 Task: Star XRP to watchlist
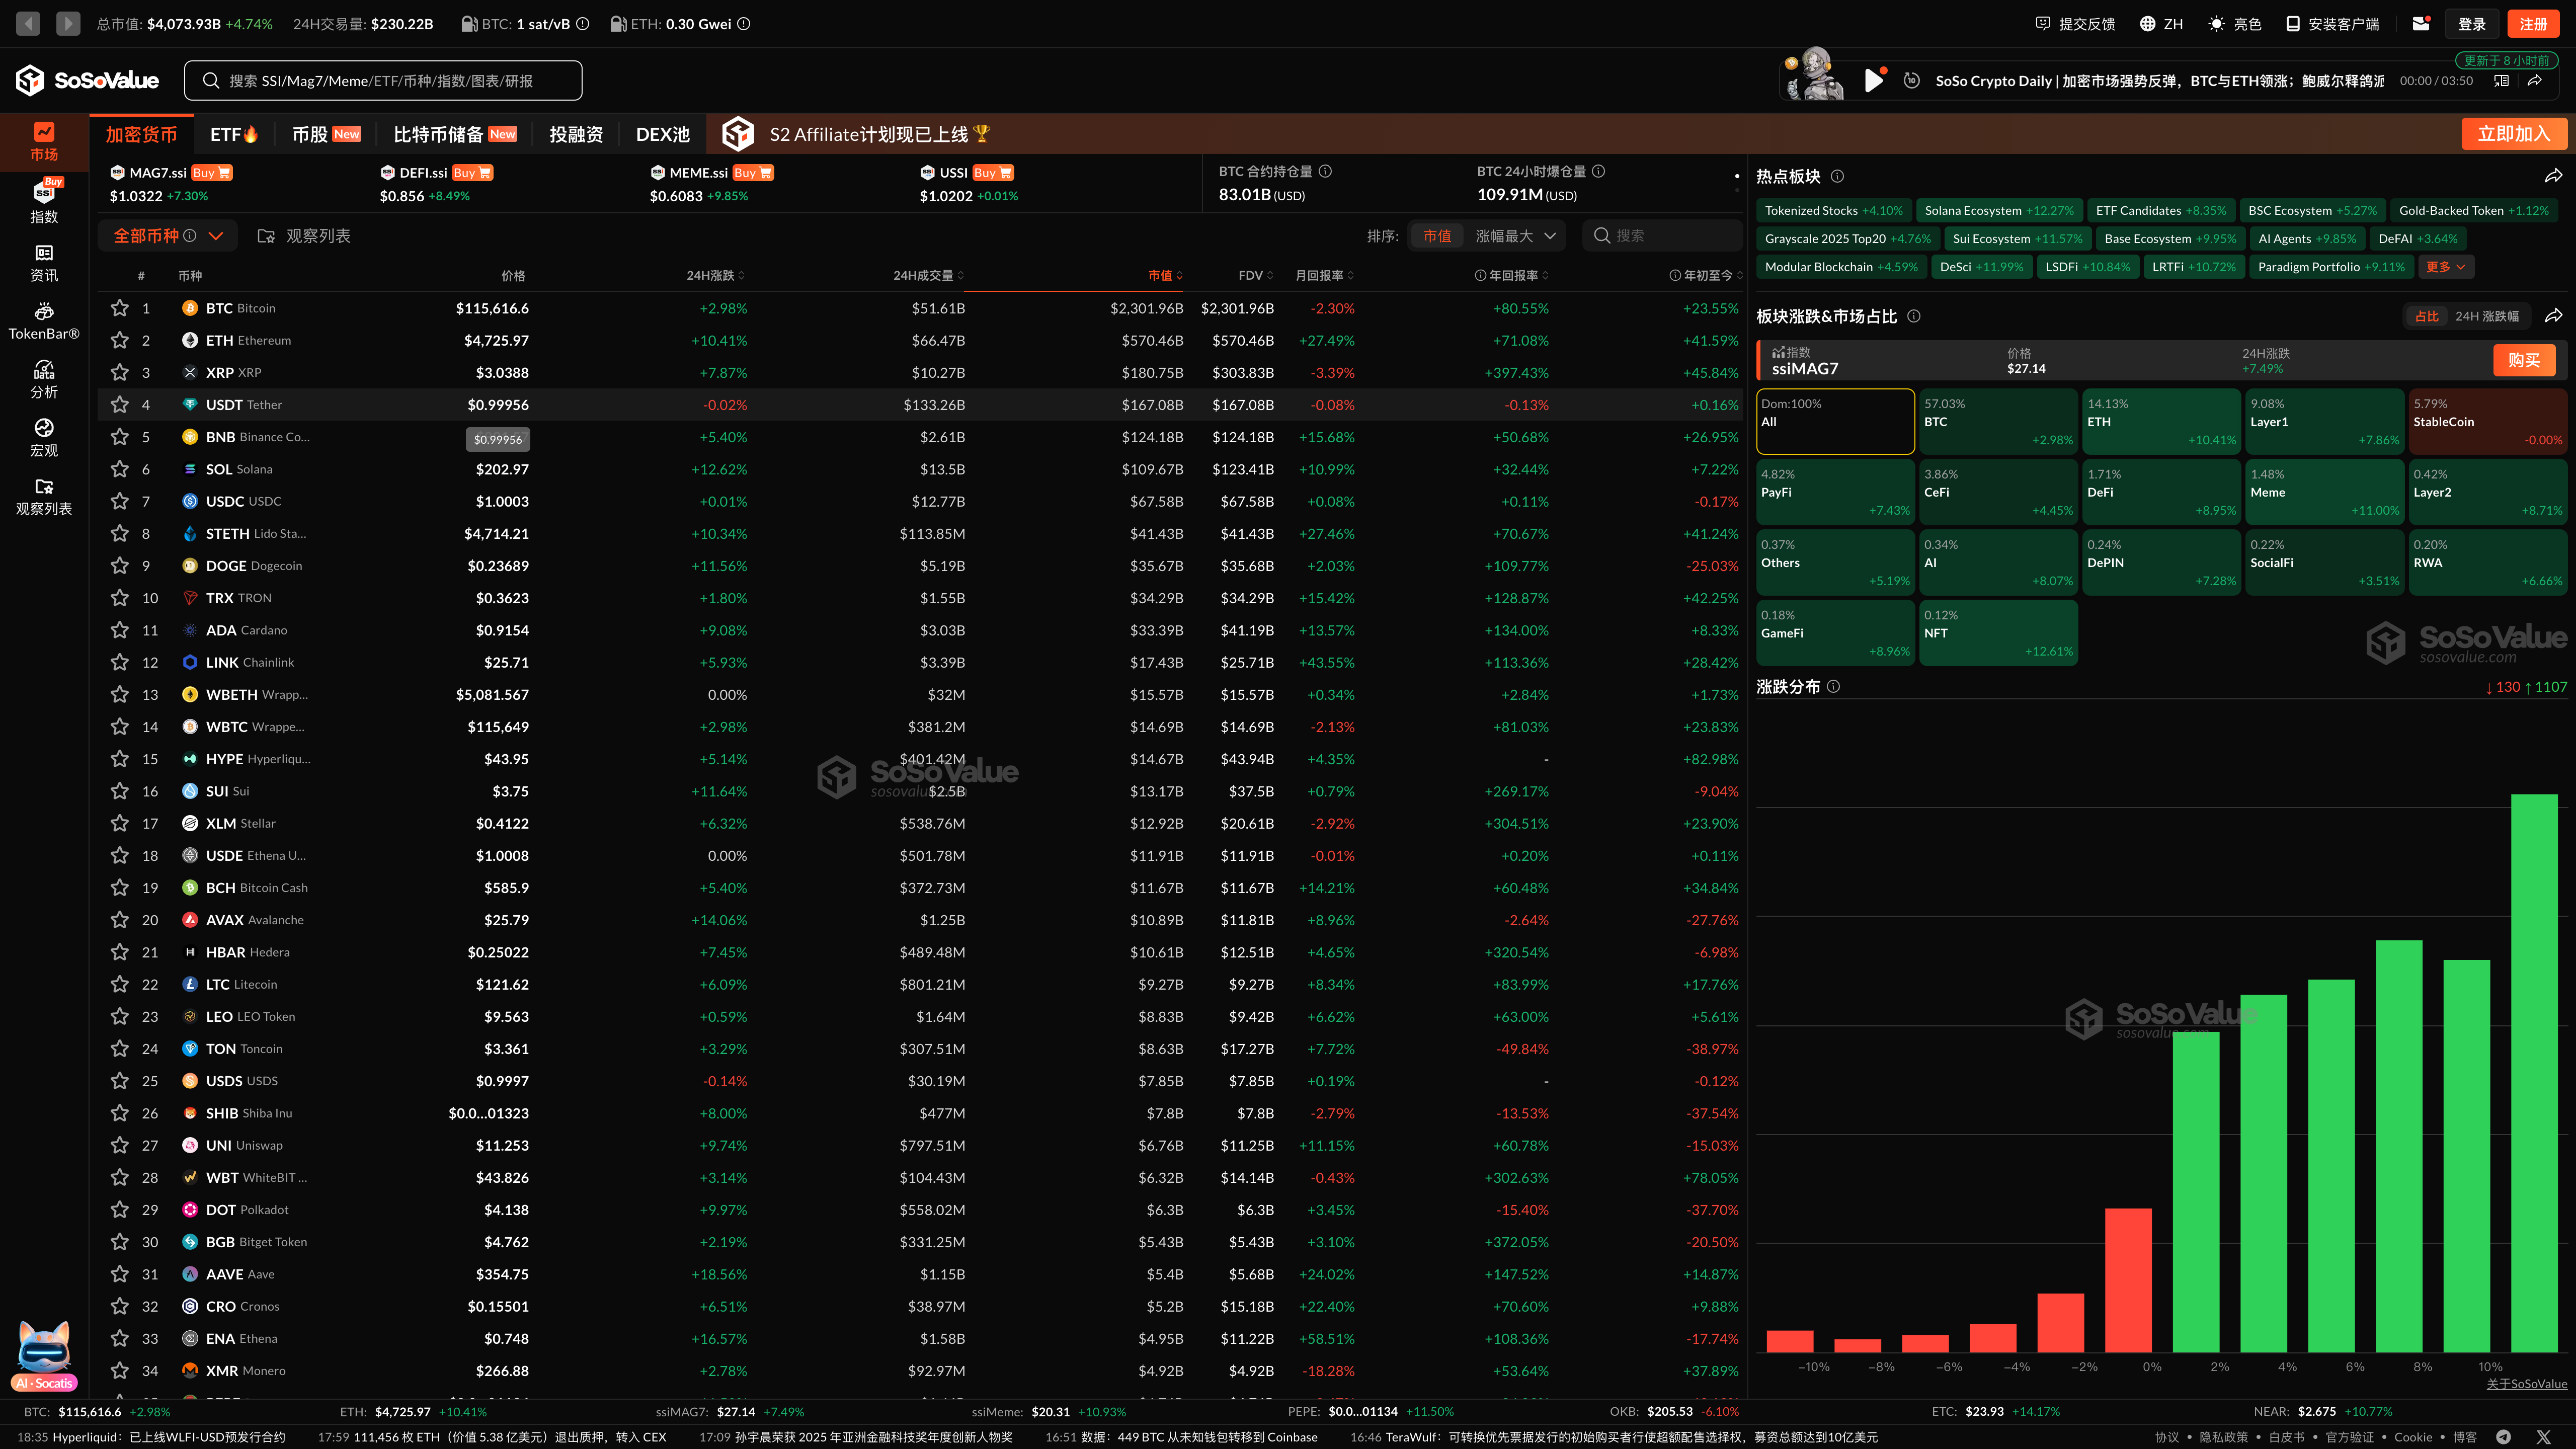click(x=120, y=372)
